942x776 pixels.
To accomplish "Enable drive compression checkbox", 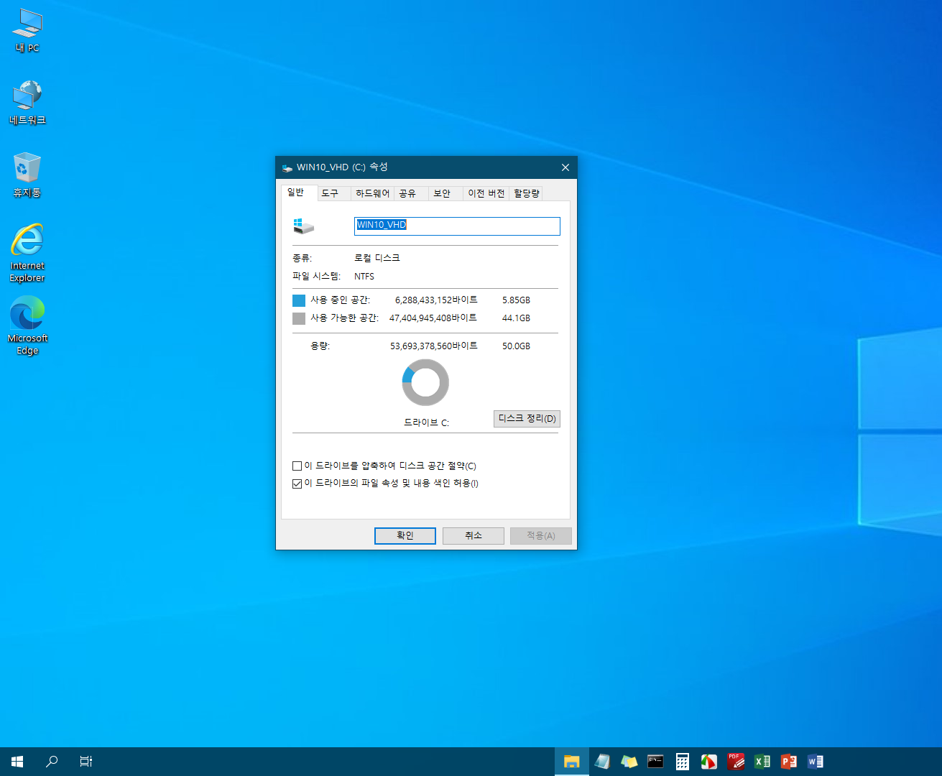I will [x=297, y=466].
